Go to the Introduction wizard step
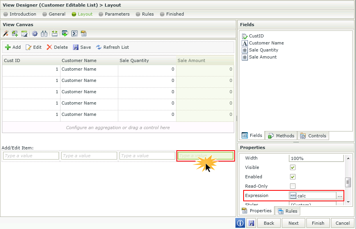 click(20, 14)
